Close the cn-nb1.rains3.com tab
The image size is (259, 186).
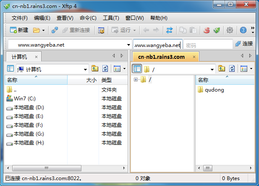(x=194, y=57)
